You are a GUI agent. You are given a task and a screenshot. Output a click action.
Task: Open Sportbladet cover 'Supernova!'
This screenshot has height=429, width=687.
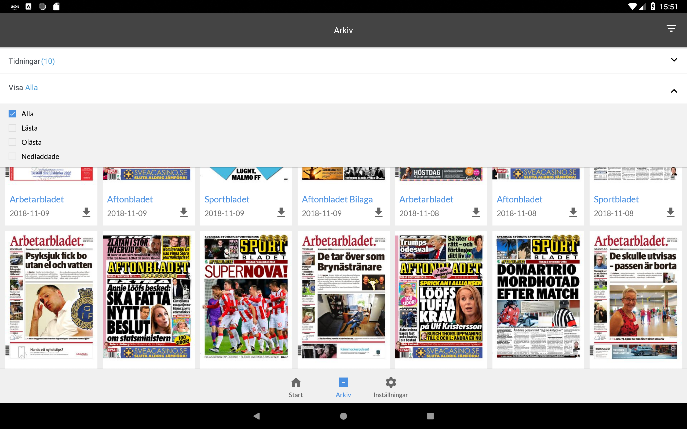[x=246, y=297]
